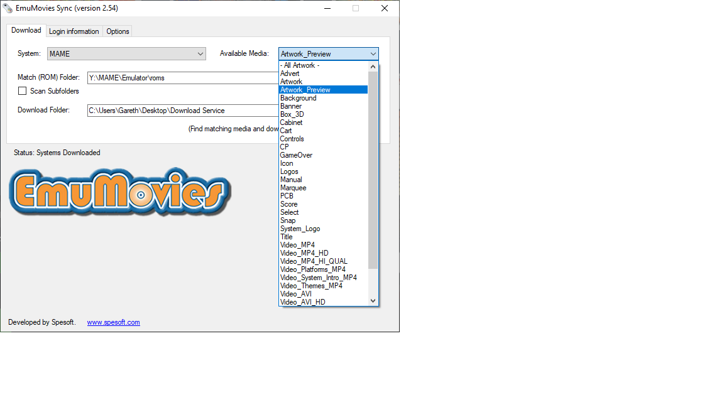Open the Login information tab
Screen dimensions: 724x407
pyautogui.click(x=74, y=31)
